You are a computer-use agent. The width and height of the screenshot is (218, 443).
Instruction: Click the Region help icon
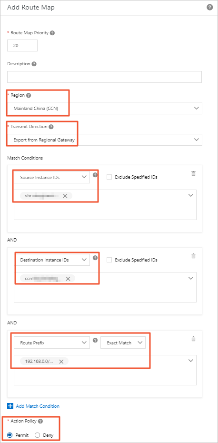pos(29,95)
